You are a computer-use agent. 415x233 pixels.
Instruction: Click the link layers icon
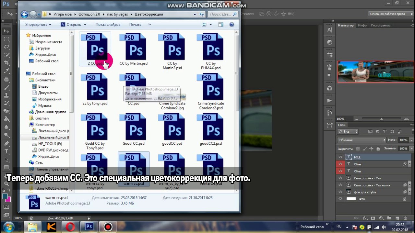click(356, 218)
